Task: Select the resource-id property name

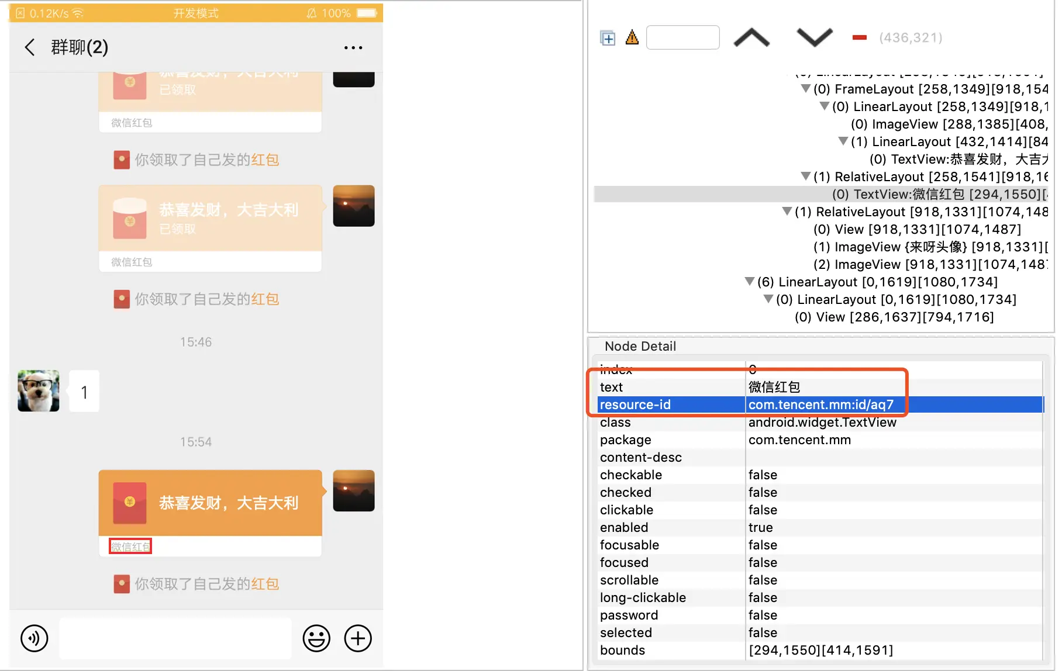Action: point(635,404)
